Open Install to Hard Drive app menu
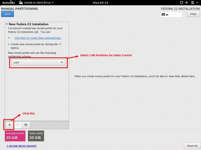 pos(36,3)
